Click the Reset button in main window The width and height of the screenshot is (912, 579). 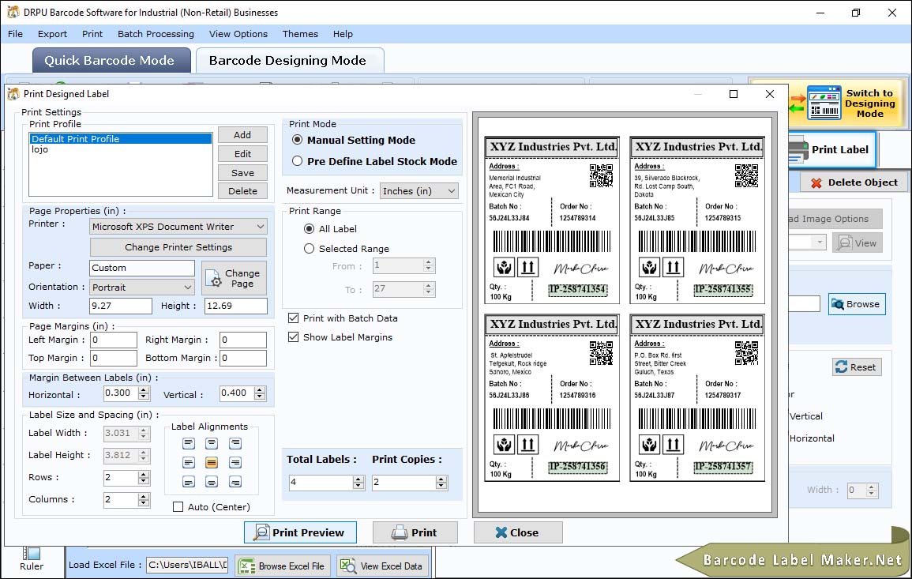click(x=857, y=367)
